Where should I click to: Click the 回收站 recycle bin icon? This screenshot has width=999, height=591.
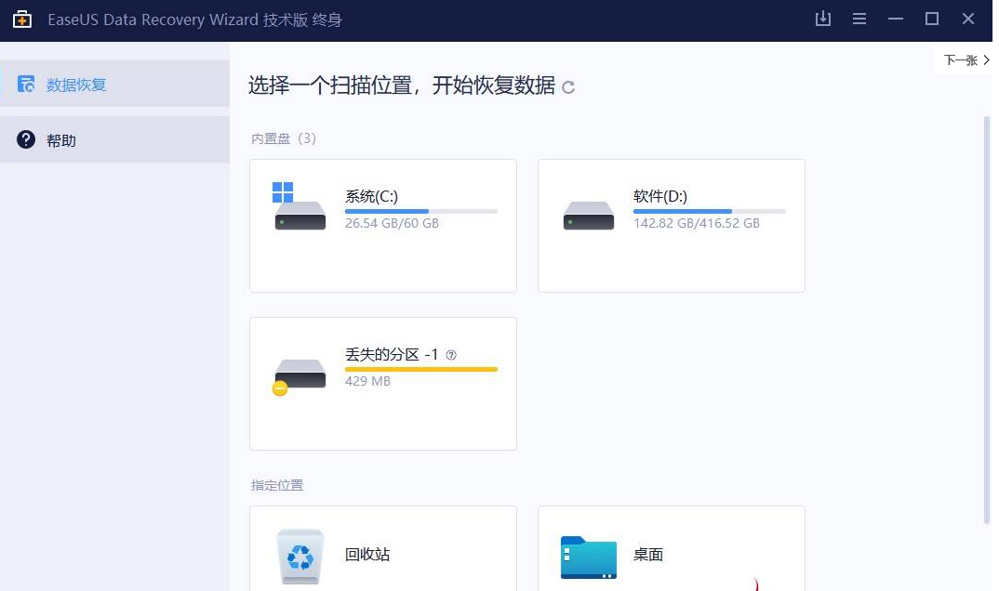[x=300, y=556]
